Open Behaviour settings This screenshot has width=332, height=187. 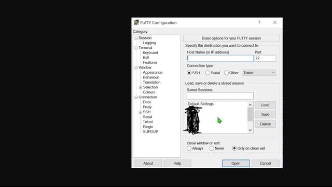coord(151,77)
